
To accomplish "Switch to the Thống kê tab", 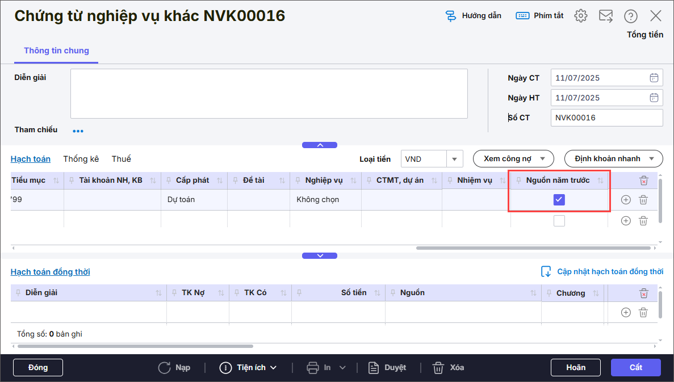I will [x=81, y=159].
